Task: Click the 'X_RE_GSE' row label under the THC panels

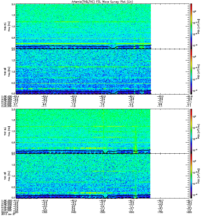Action: coord(6,201)
